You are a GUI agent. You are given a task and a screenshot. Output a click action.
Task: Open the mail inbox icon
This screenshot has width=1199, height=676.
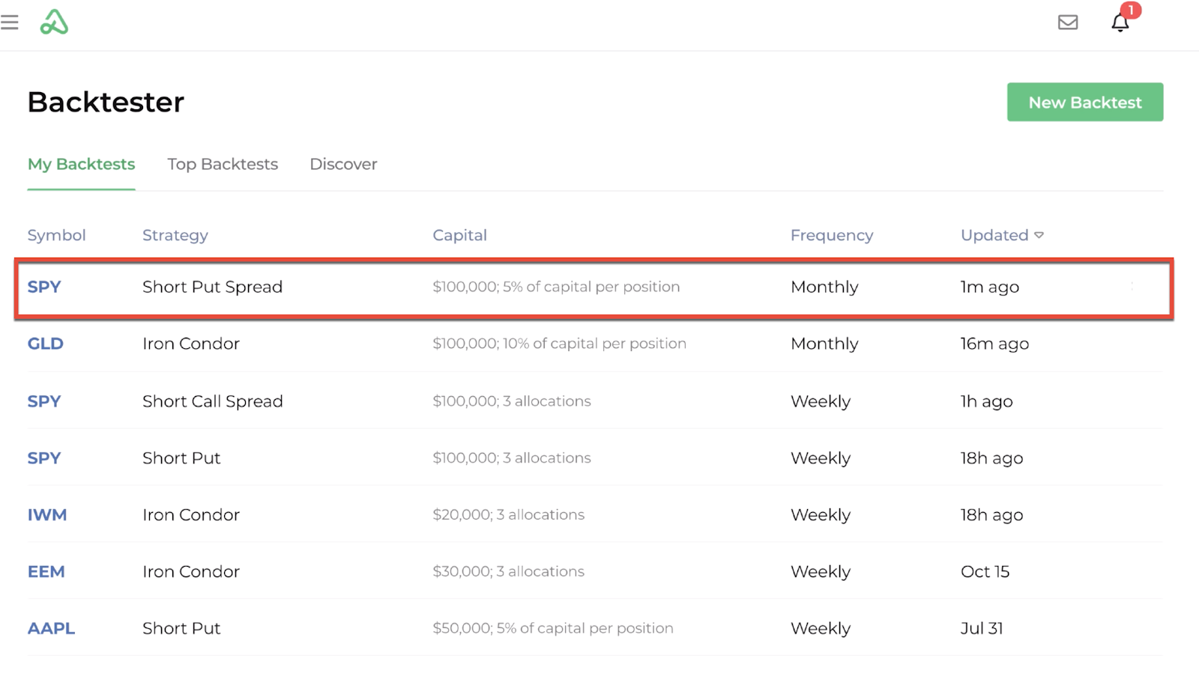(x=1068, y=22)
